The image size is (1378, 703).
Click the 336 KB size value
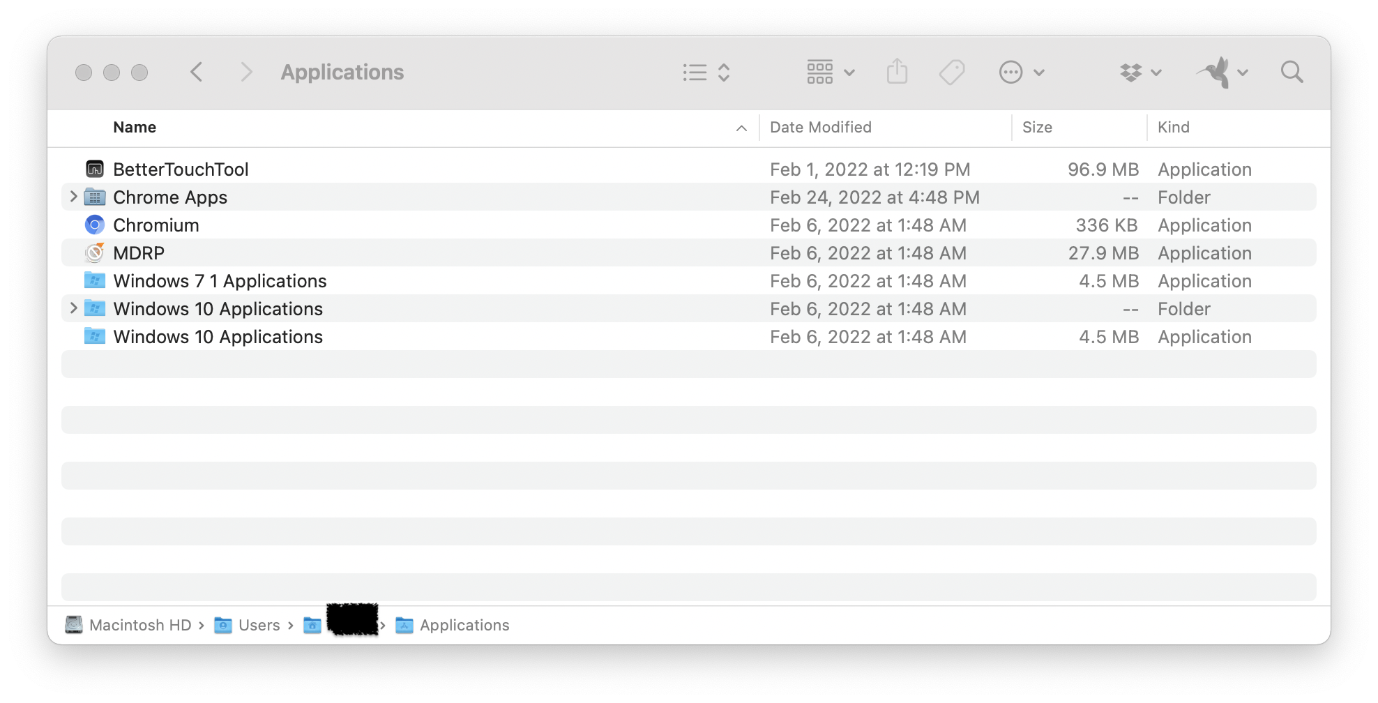1107,225
